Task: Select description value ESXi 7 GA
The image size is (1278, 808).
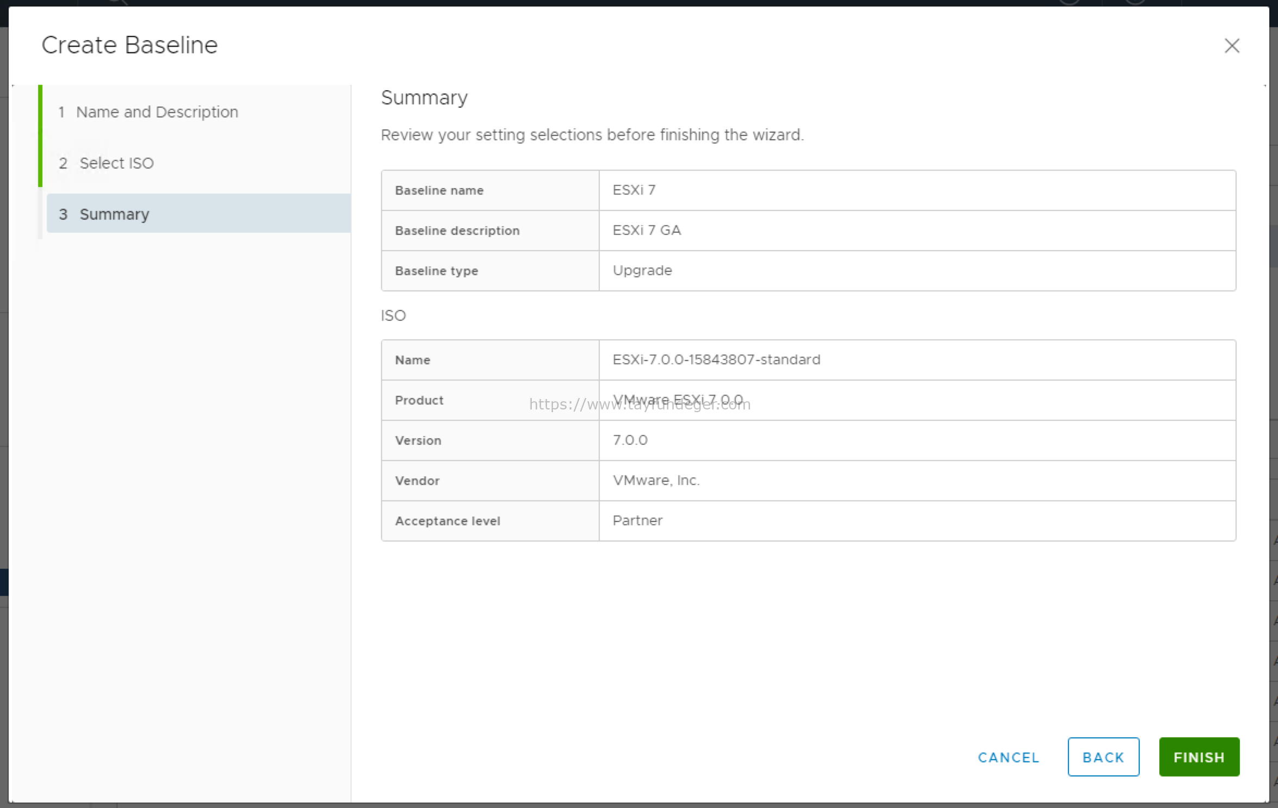Action: pos(647,231)
